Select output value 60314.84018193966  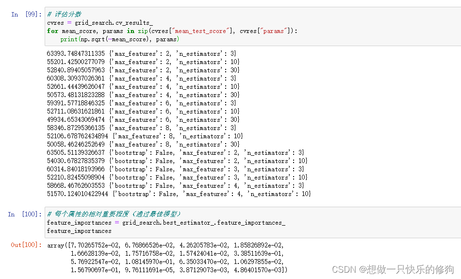coord(76,169)
